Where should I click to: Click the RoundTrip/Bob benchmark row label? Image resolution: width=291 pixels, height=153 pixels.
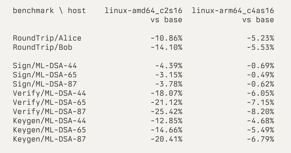(43, 47)
